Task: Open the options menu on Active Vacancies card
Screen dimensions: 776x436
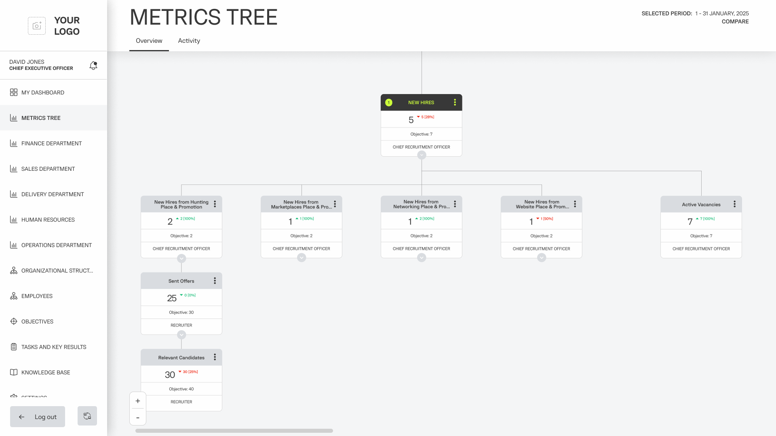Action: [734, 204]
